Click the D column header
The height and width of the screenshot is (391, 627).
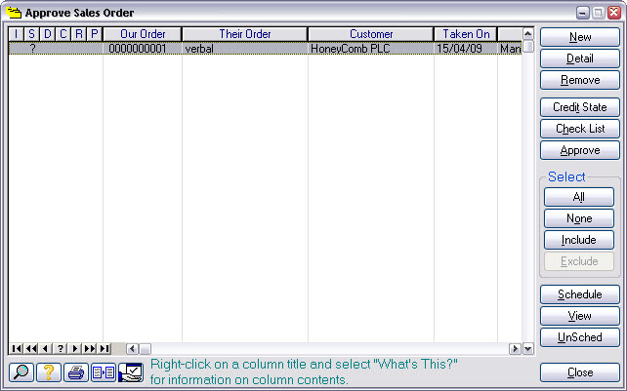(x=48, y=34)
